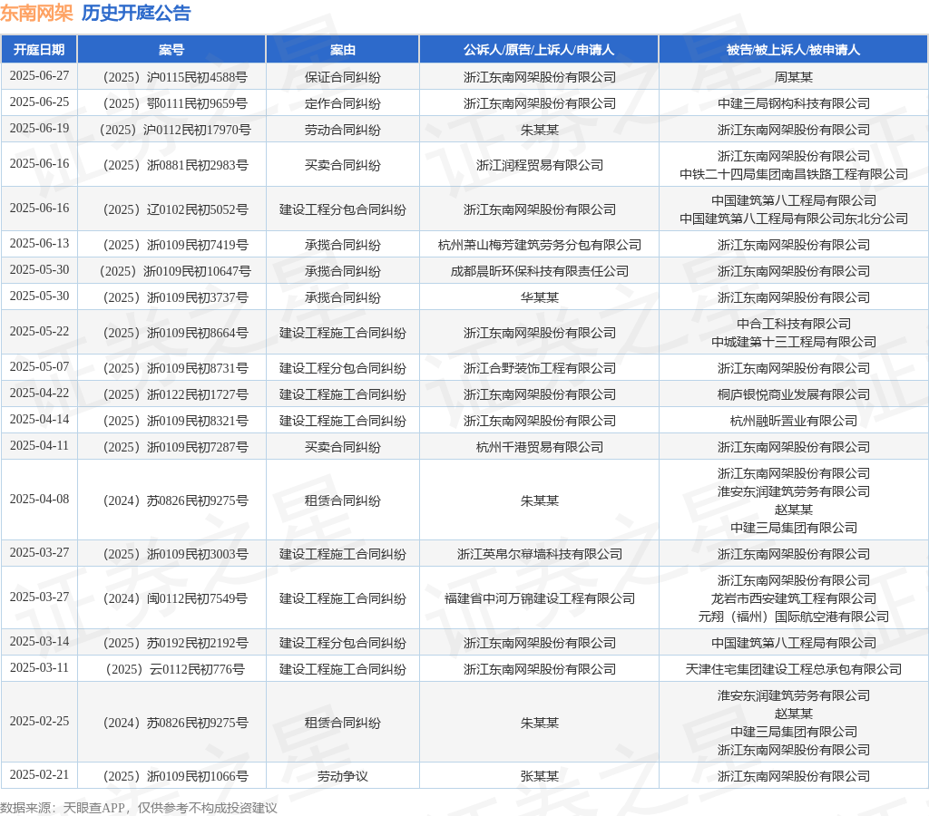Click plaintiff 浙江英帛尔幕墙科技有限公司
The height and width of the screenshot is (816, 929).
pos(539,553)
